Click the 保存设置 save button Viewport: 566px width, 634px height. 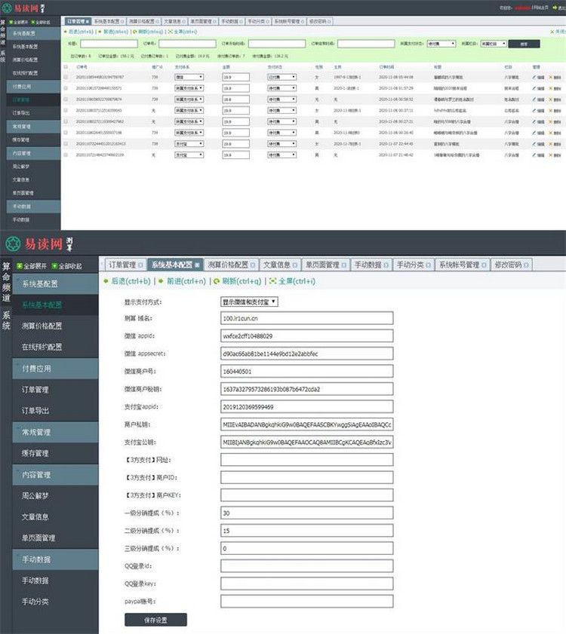tap(156, 620)
